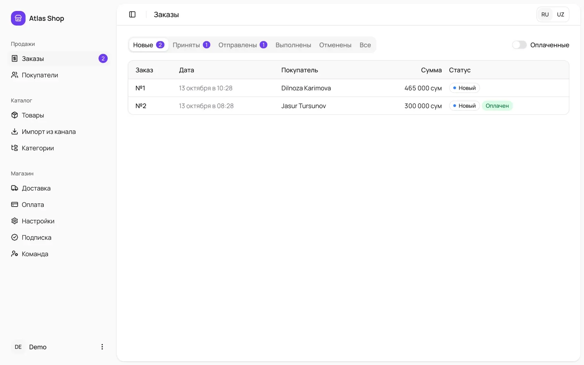Click the Настройки gear icon
The height and width of the screenshot is (365, 584).
pyautogui.click(x=15, y=221)
